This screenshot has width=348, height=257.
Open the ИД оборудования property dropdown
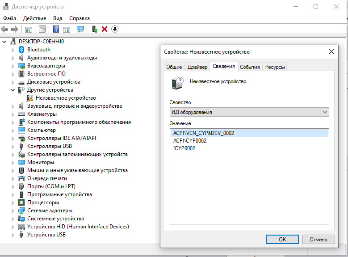[249, 112]
